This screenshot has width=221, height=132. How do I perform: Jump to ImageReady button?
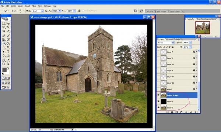click(6, 87)
